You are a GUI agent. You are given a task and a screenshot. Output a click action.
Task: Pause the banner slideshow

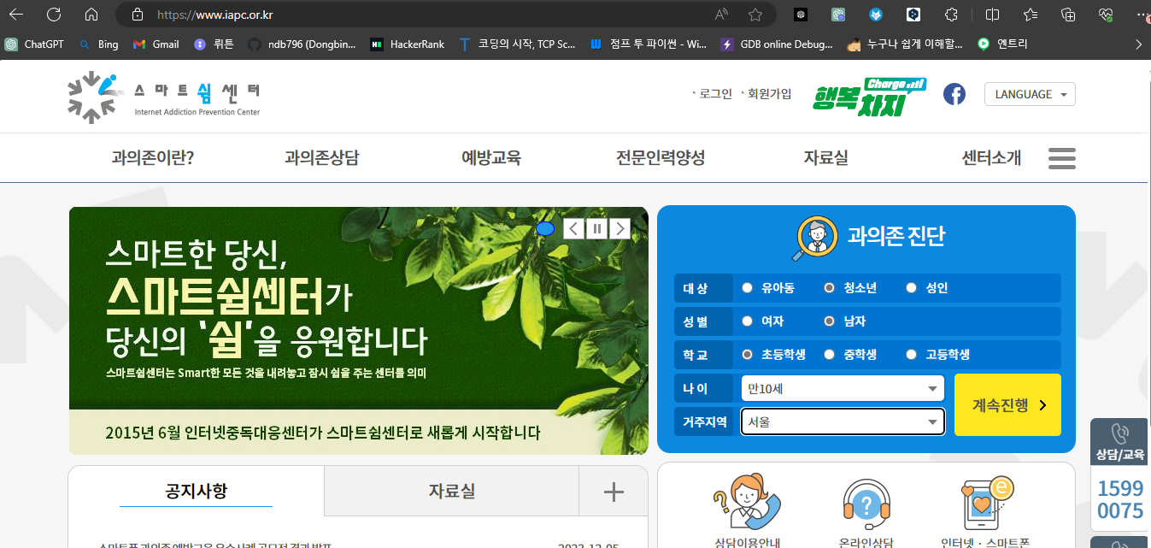pyautogui.click(x=597, y=228)
